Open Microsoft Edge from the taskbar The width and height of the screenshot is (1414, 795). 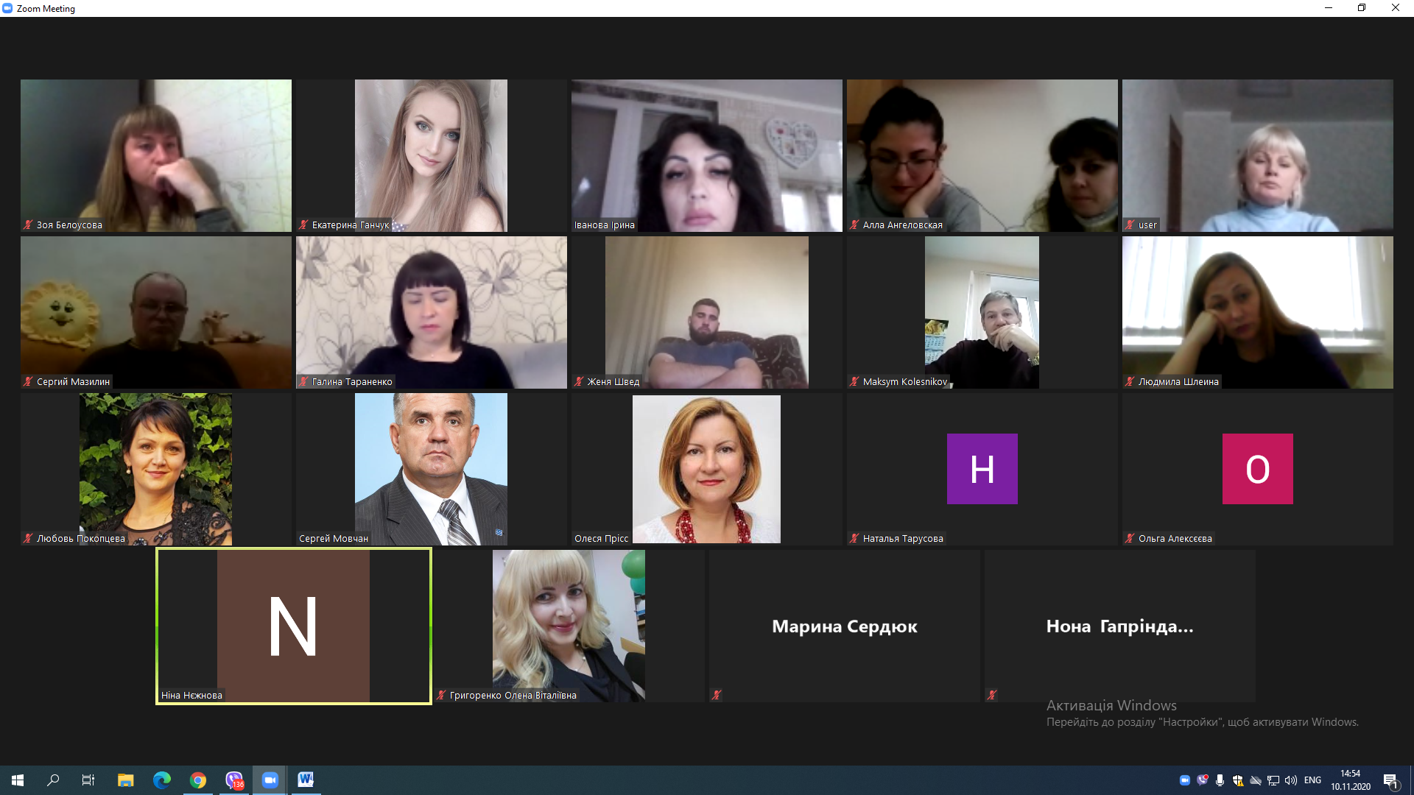point(162,780)
